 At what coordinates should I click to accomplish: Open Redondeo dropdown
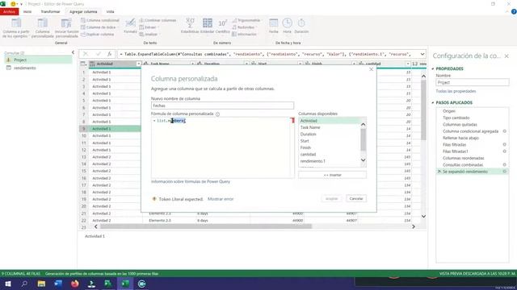pos(244,27)
